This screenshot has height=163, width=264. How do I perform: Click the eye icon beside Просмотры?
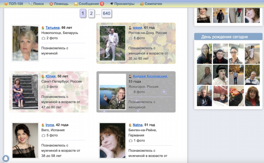click(x=112, y=4)
